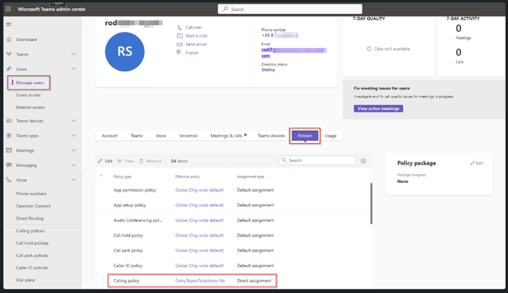Image resolution: width=508 pixels, height=293 pixels.
Task: Click the Dashboard home icon
Action: pos(9,40)
